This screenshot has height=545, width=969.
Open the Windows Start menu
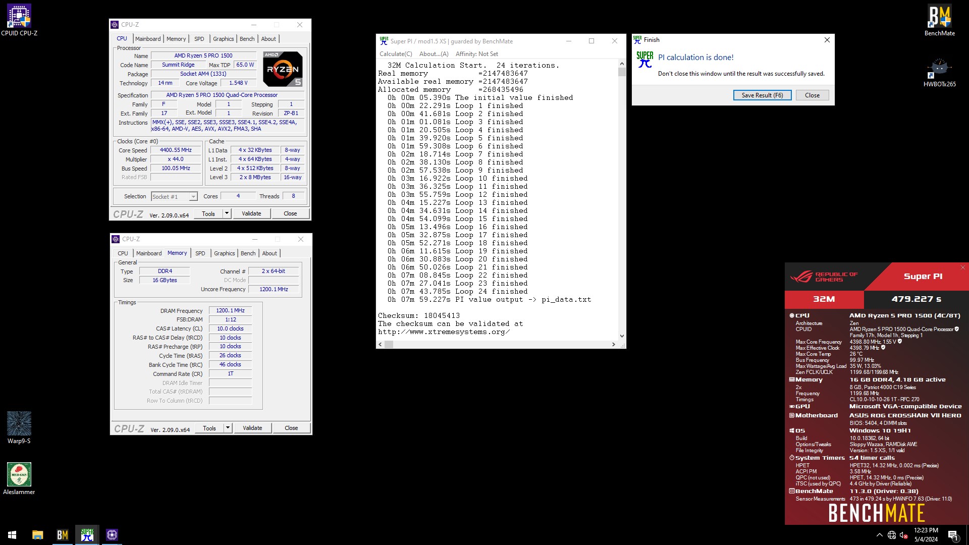coord(12,535)
